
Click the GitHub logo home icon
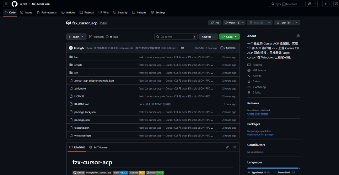click(x=14, y=4)
